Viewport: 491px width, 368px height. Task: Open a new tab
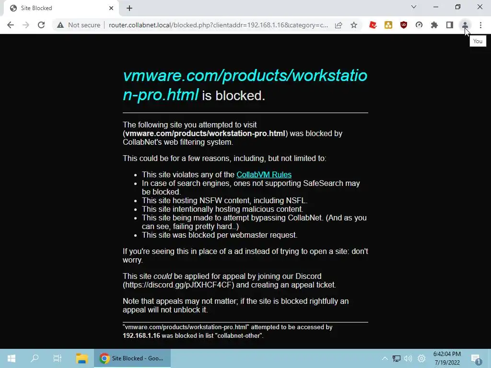pyautogui.click(x=129, y=8)
